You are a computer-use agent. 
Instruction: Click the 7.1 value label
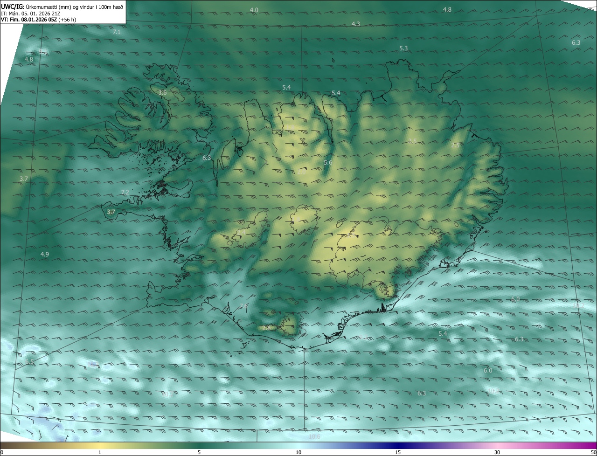pos(117,32)
